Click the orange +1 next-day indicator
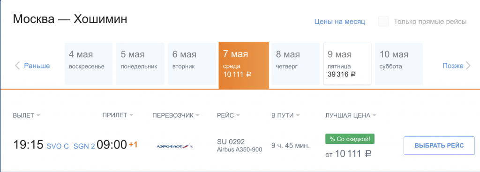480x172 pixels. [133, 144]
